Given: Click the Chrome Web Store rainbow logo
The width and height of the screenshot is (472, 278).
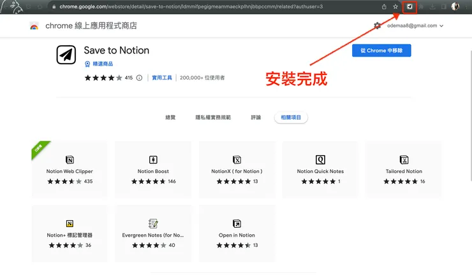Looking at the screenshot, I should [34, 26].
